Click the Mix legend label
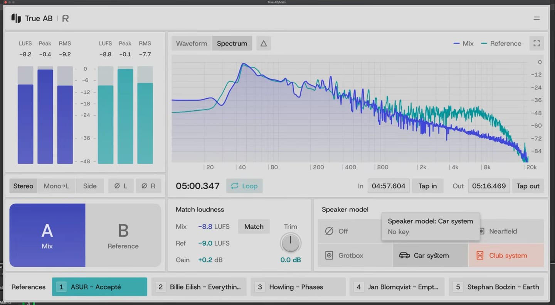Viewport: 555px width, 305px height. (x=464, y=44)
